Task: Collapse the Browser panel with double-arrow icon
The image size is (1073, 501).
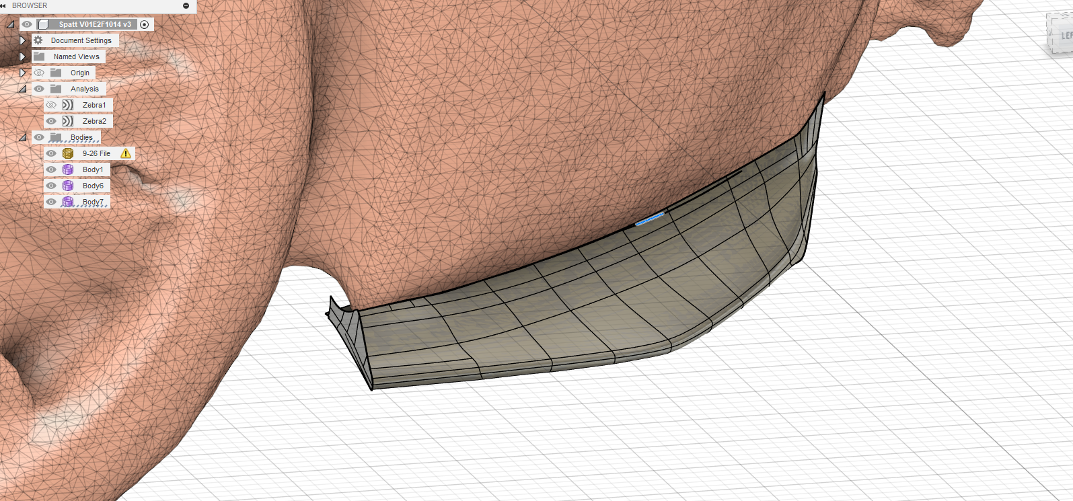Action: click(x=3, y=5)
